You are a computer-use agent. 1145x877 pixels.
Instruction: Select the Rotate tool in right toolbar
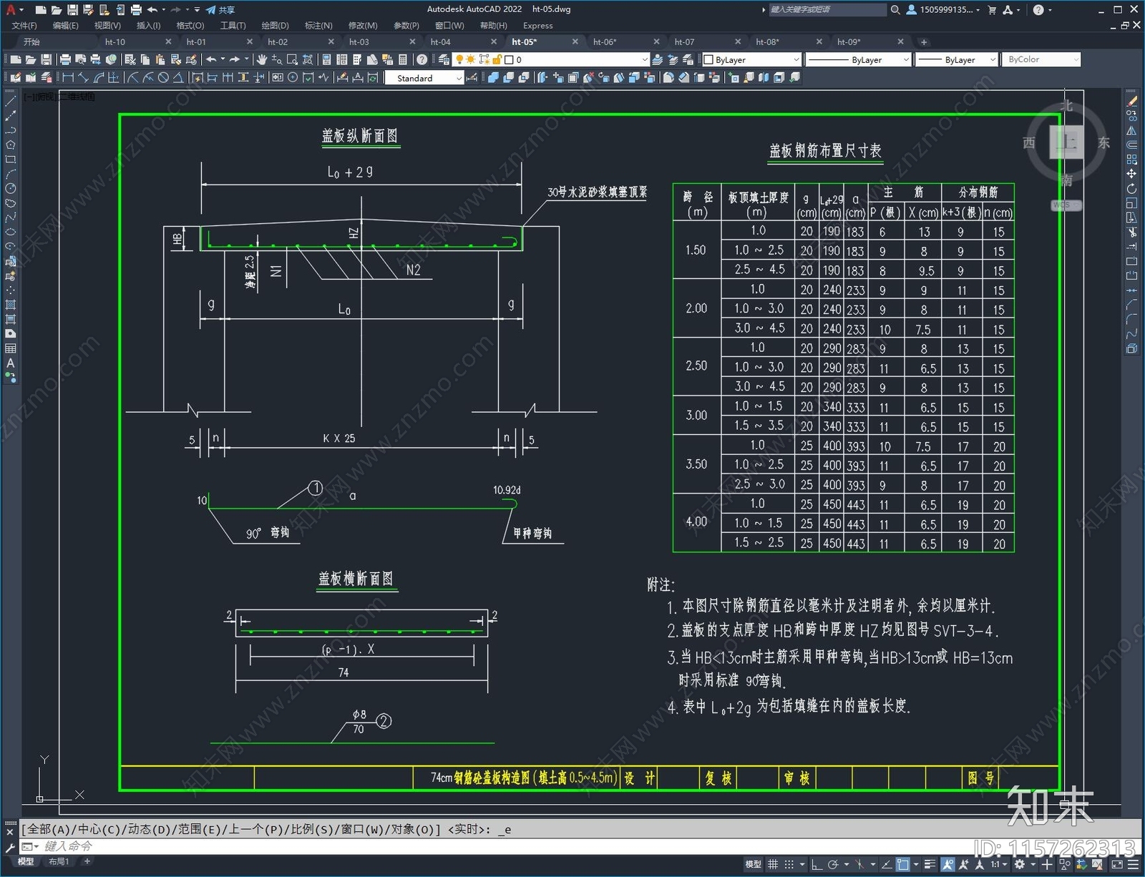point(1131,189)
